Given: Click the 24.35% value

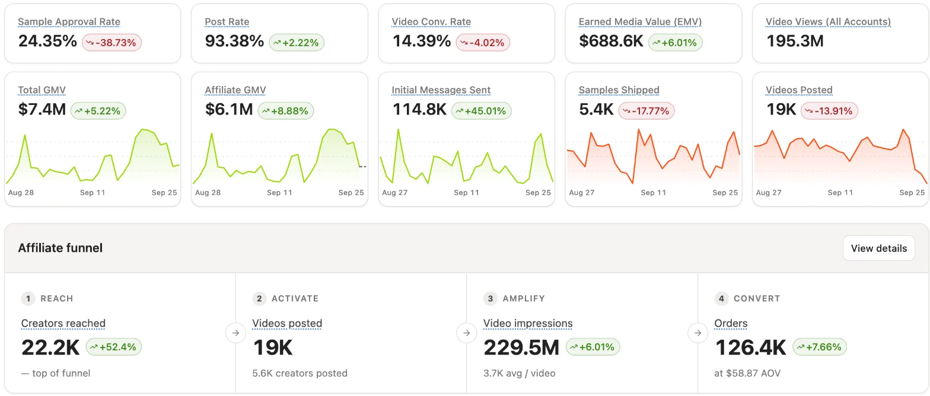Looking at the screenshot, I should (47, 41).
